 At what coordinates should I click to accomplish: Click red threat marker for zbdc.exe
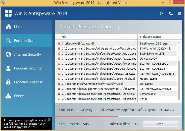click(59, 94)
